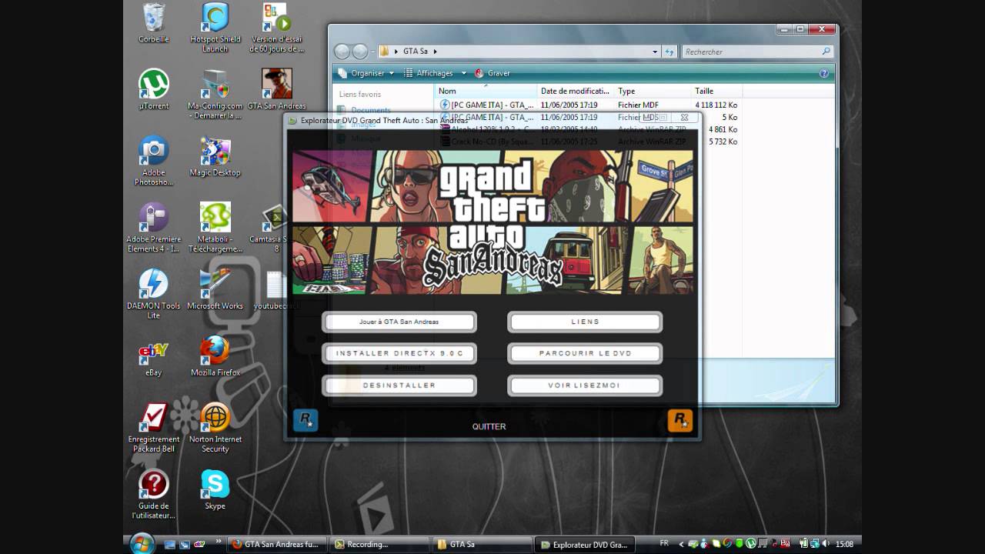Image resolution: width=985 pixels, height=554 pixels.
Task: Select the Guide de l'utilisateur icon
Action: (153, 494)
